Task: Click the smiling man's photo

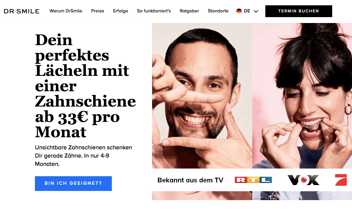Action: pyautogui.click(x=202, y=96)
